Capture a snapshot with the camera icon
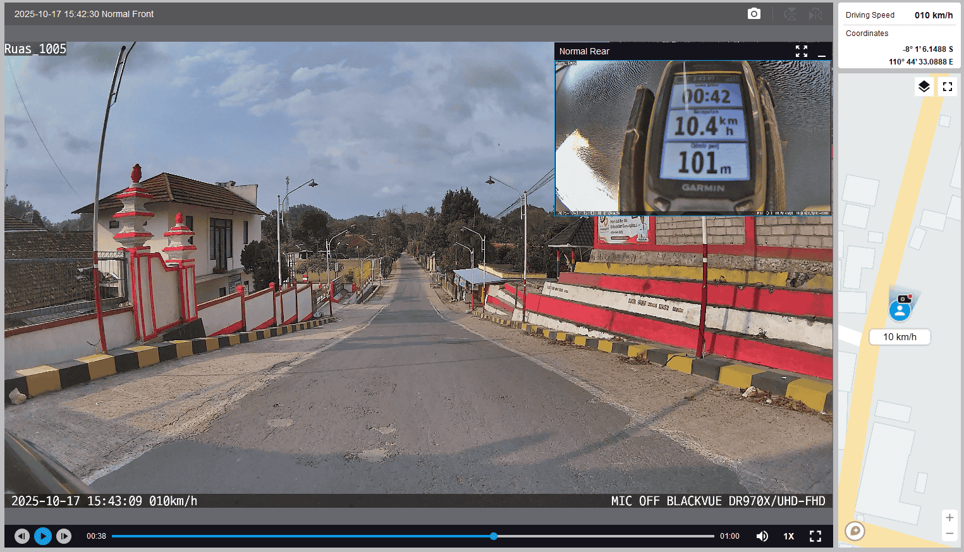 pyautogui.click(x=754, y=14)
